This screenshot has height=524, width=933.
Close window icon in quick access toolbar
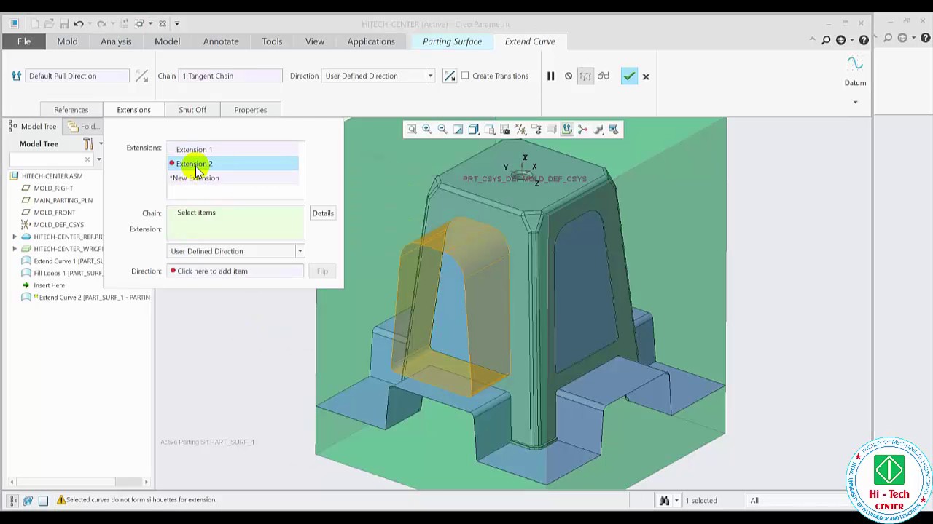pyautogui.click(x=163, y=23)
